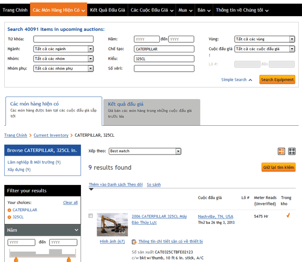Switch to list view layout icon
Viewport: 302px width, 262px height.
pos(282,151)
